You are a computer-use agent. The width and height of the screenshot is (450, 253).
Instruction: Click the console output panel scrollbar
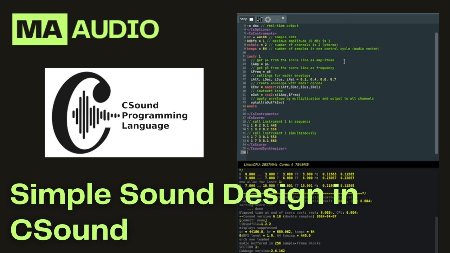click(x=437, y=234)
